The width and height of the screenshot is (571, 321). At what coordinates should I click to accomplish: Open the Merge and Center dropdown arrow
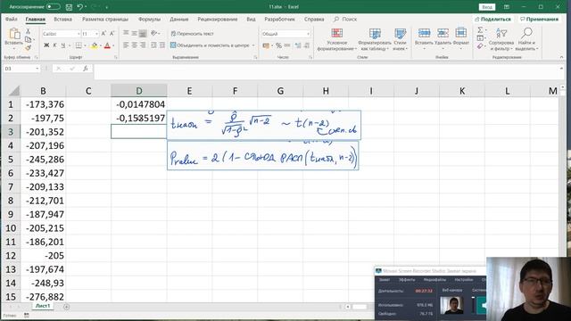pos(253,45)
